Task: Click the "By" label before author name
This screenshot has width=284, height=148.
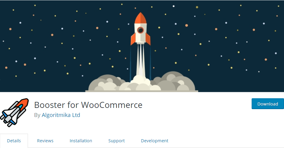Action: [x=37, y=115]
